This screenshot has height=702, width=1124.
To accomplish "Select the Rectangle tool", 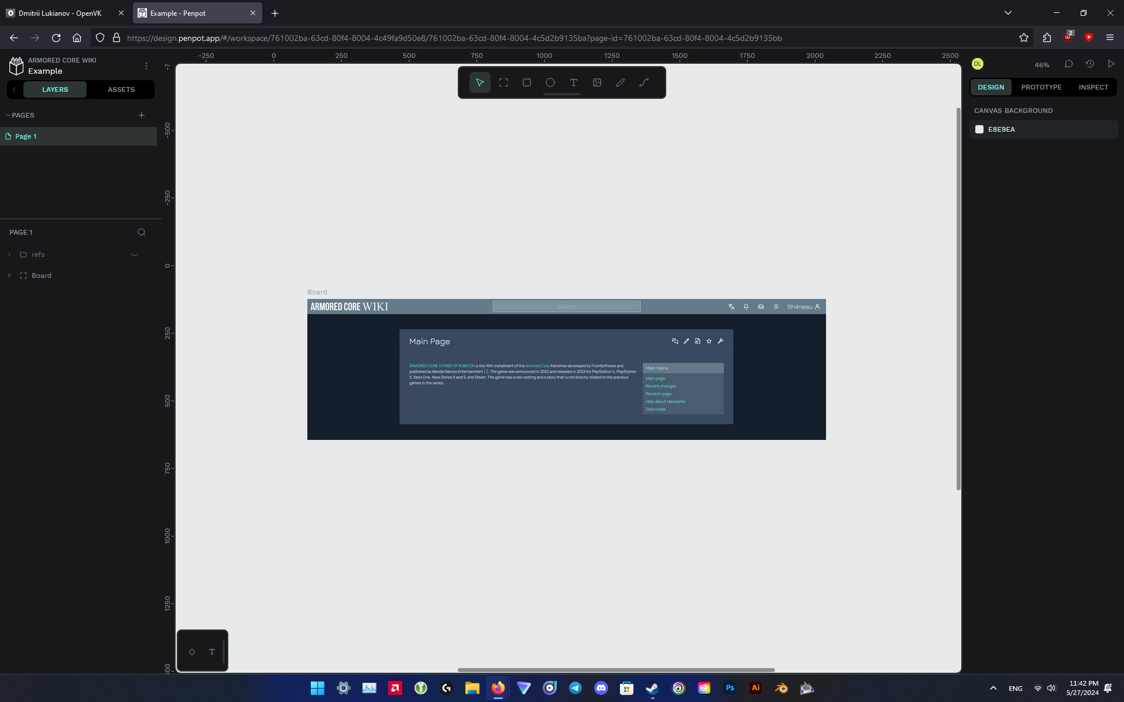I will [527, 82].
